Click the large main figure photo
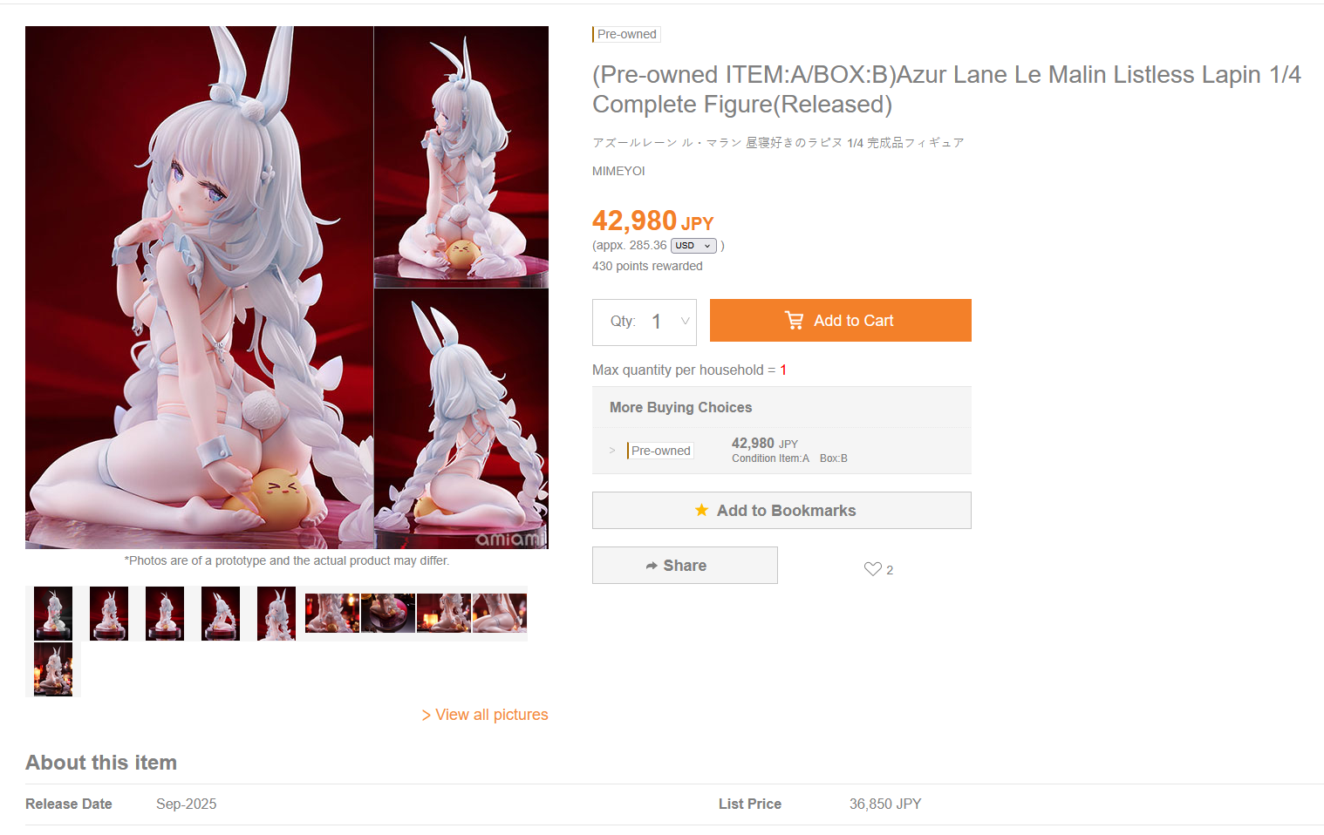Image resolution: width=1324 pixels, height=835 pixels. click(x=200, y=288)
